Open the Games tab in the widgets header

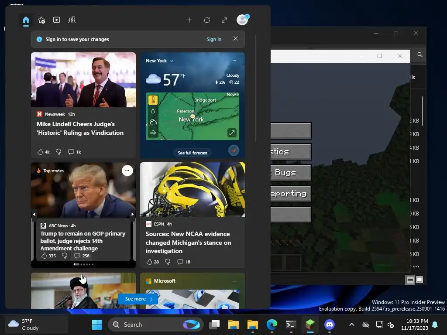pos(72,20)
